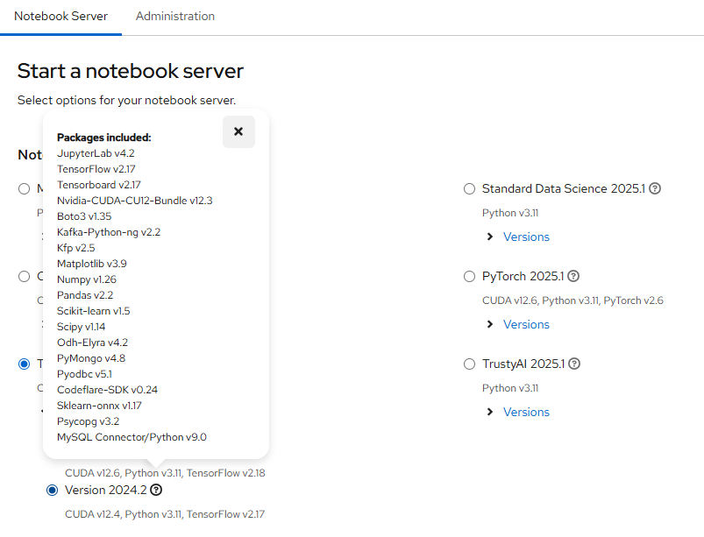Open Versions link under PyTorch 2025.1
The width and height of the screenshot is (704, 537).
526,324
